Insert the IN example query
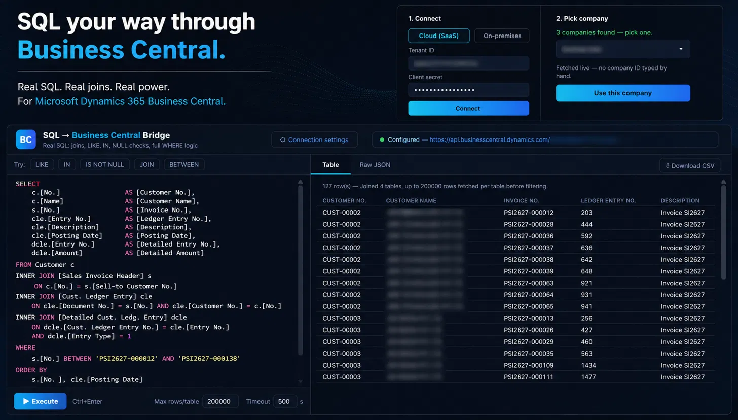 (x=66, y=165)
